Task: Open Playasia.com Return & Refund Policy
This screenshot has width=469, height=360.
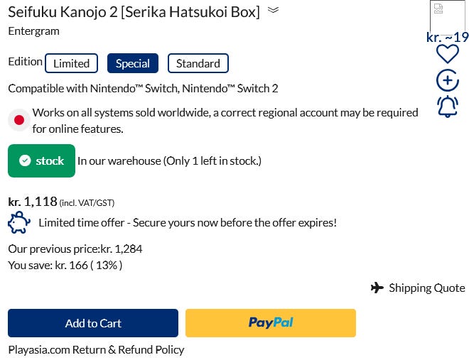Action: click(x=96, y=349)
